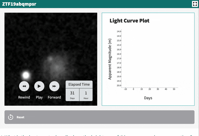
Task: Click the Days axis label under plot
Action: (148, 98)
